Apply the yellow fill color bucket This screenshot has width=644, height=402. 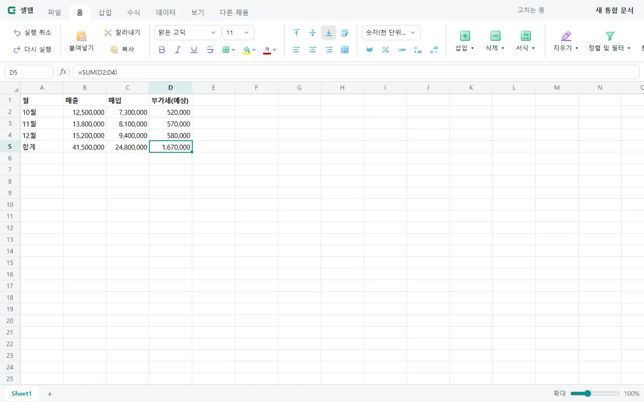click(246, 50)
